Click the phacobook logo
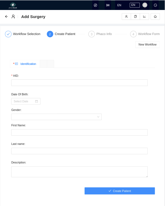 pos(13,5)
